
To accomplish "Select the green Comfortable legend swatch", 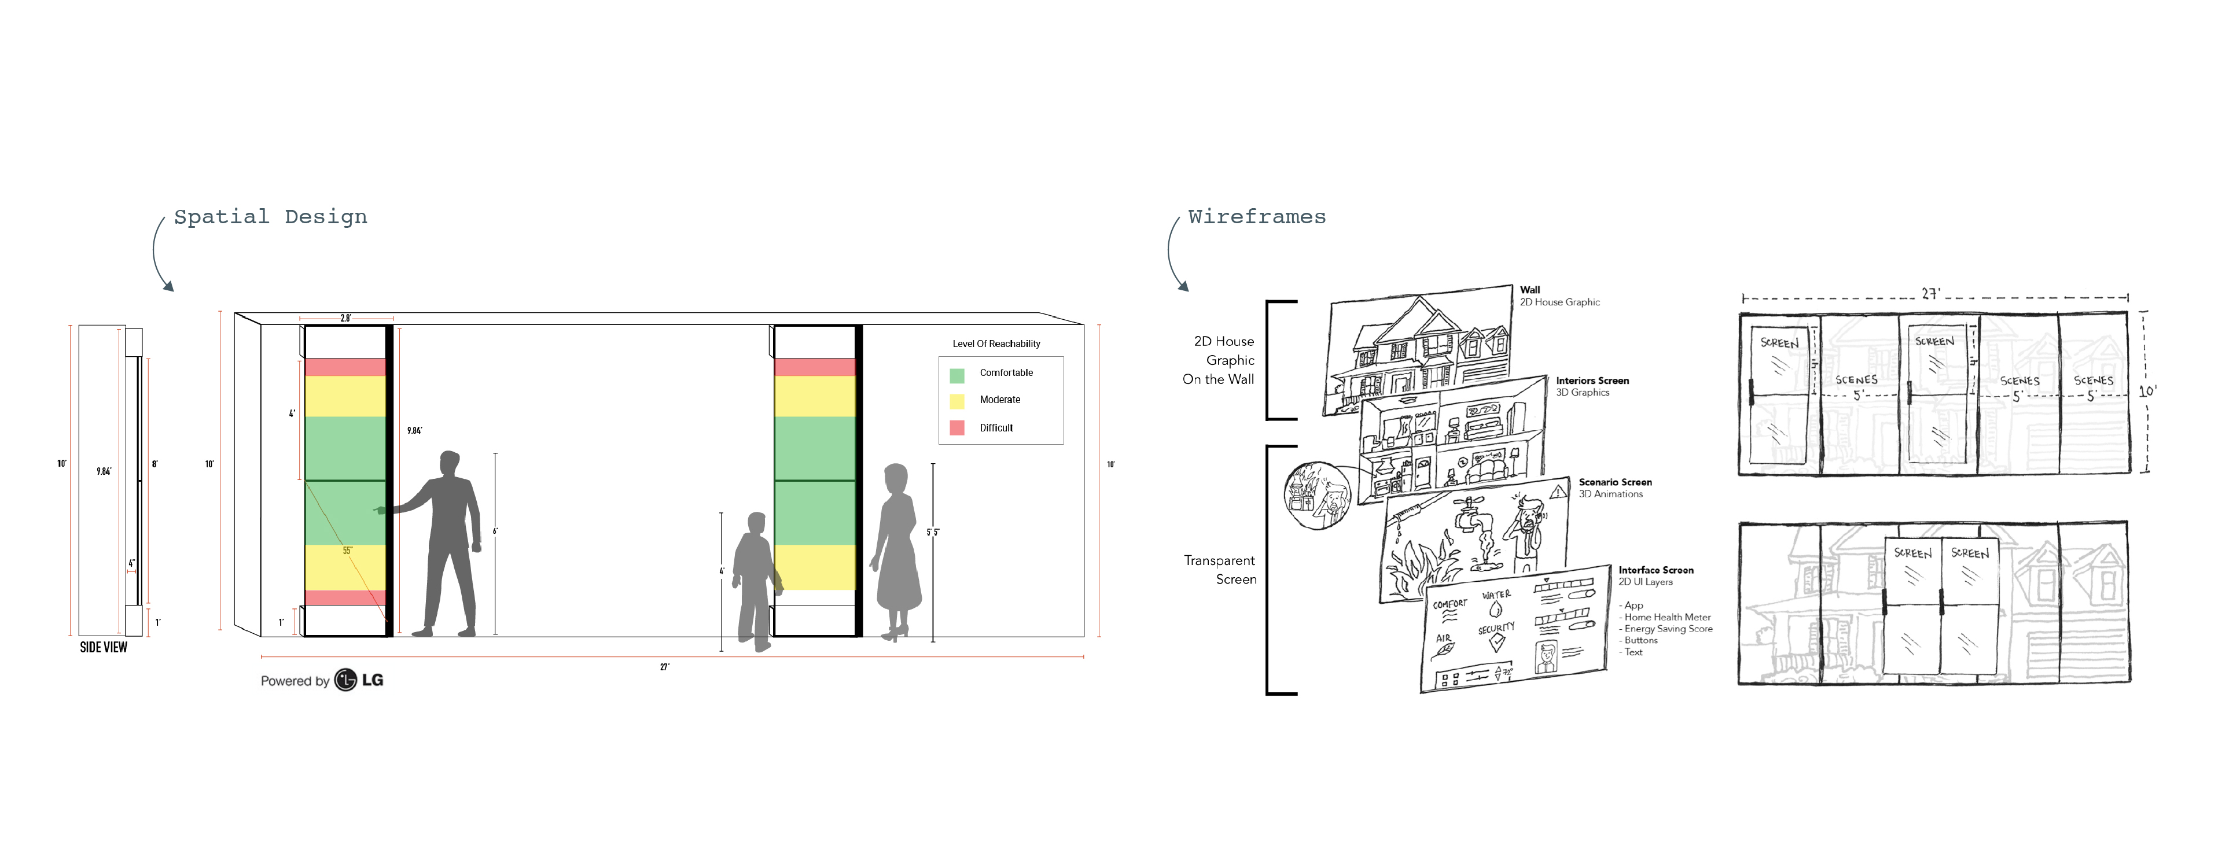I will pos(957,376).
